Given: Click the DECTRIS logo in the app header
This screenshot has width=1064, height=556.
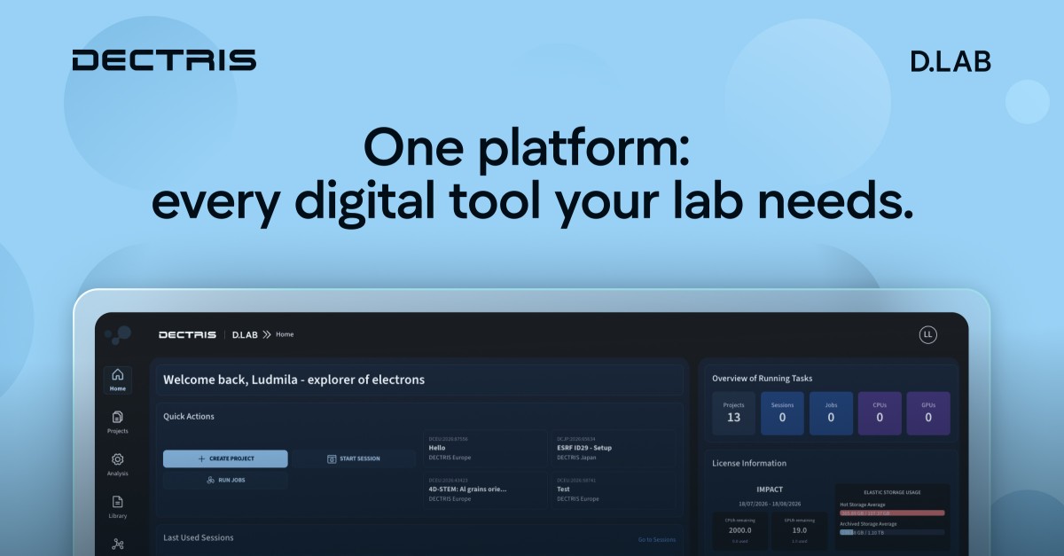Looking at the screenshot, I should point(187,335).
